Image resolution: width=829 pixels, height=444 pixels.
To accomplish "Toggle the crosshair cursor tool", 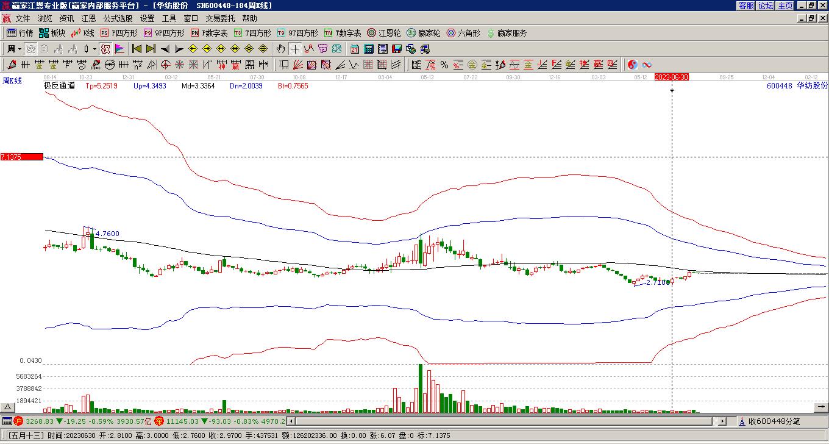I will (x=295, y=49).
